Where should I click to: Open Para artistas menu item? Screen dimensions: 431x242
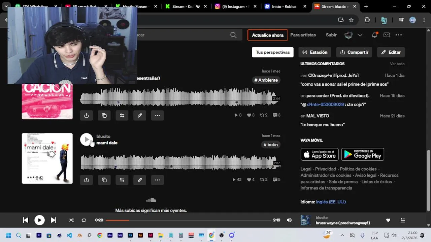[x=303, y=35]
